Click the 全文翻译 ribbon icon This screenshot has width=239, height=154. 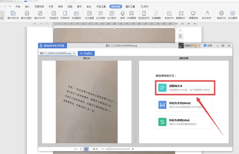233,15
